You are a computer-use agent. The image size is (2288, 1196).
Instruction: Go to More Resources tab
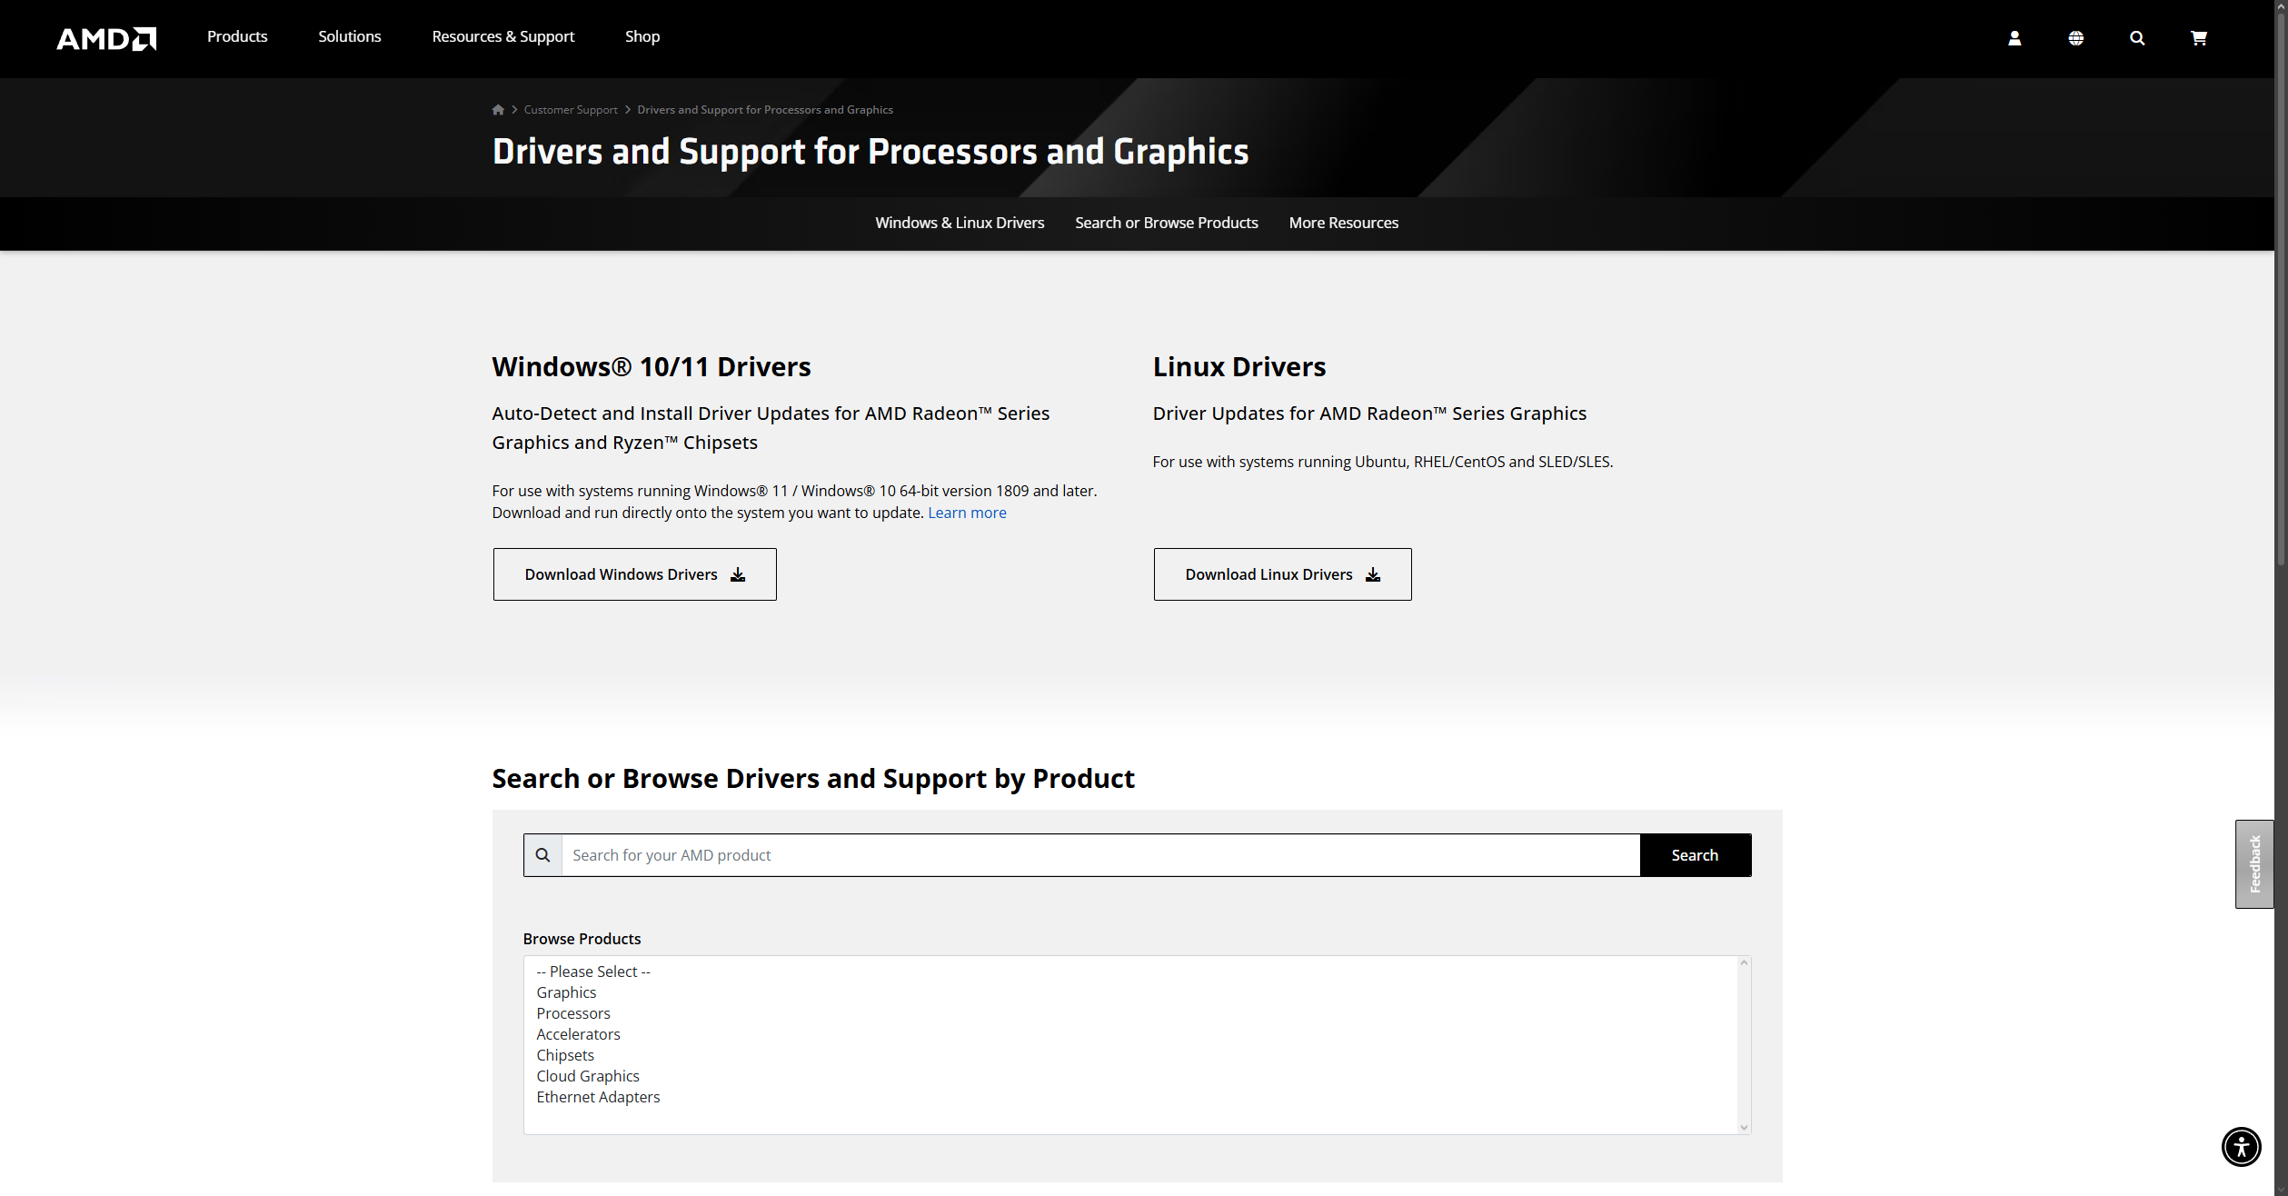(x=1343, y=223)
